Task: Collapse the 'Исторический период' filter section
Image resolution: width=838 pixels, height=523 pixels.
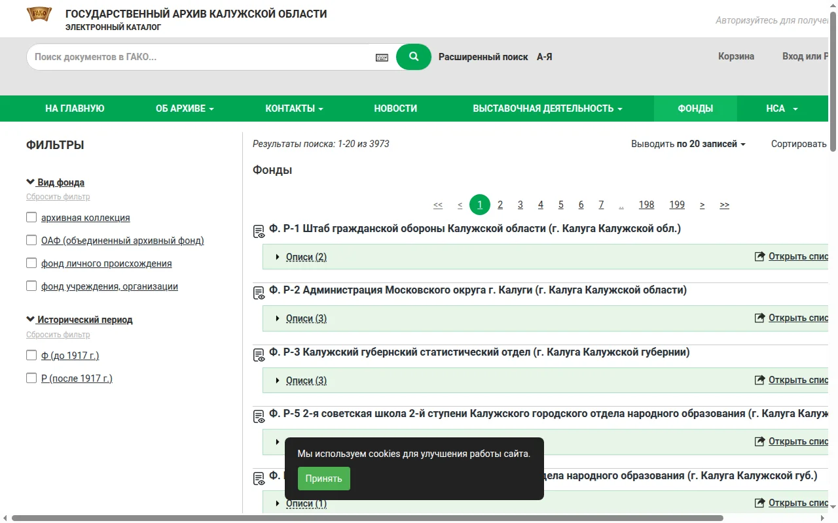Action: (79, 320)
